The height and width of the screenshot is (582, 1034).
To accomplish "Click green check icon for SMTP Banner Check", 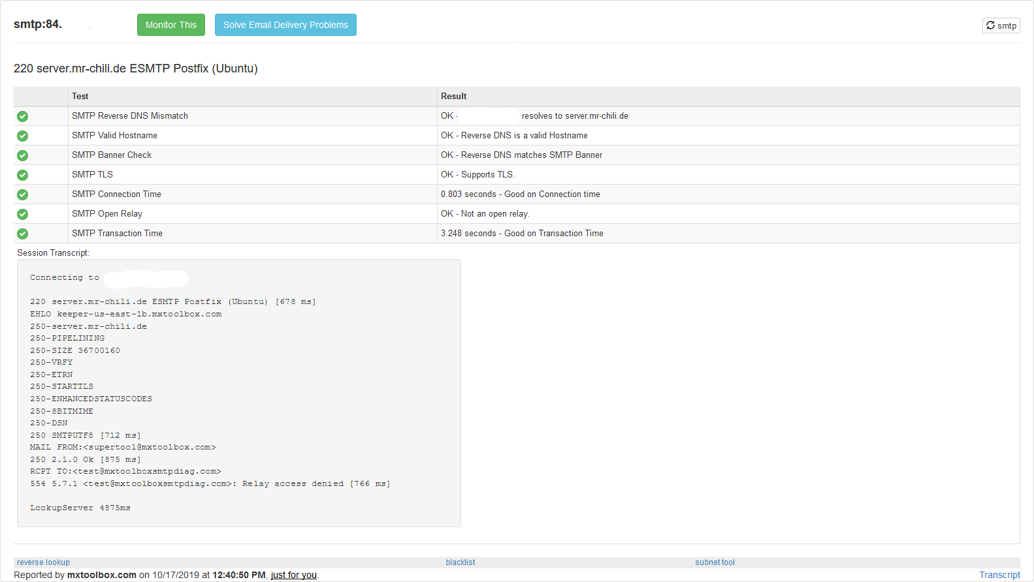I will tap(23, 155).
